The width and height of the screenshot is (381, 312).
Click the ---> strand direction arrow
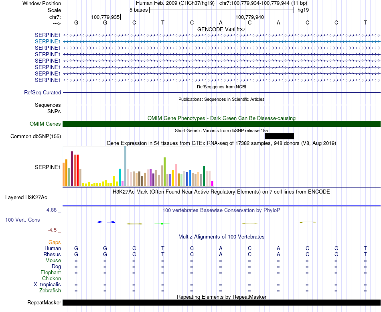click(57, 23)
